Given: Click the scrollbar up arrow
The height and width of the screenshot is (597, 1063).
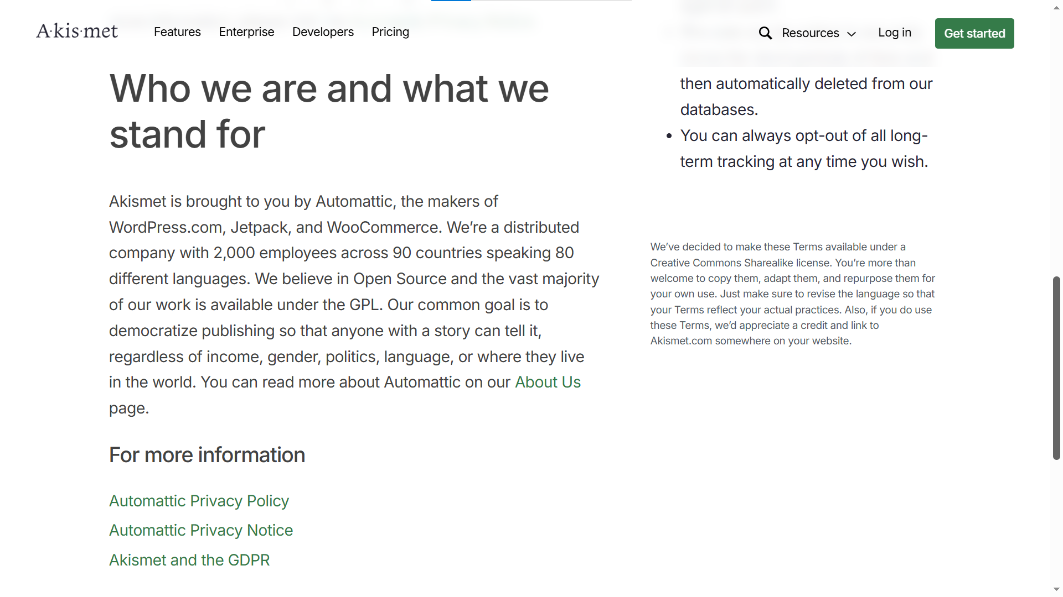Looking at the screenshot, I should 1056,7.
